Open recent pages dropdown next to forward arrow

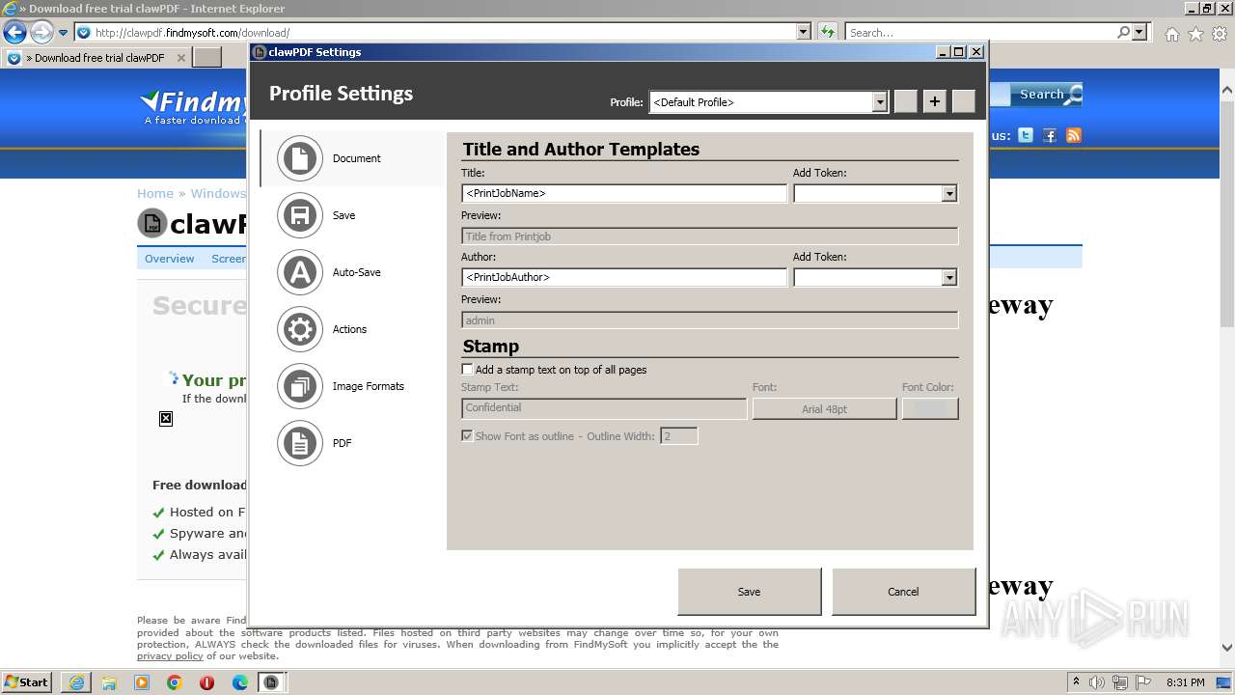pyautogui.click(x=64, y=33)
